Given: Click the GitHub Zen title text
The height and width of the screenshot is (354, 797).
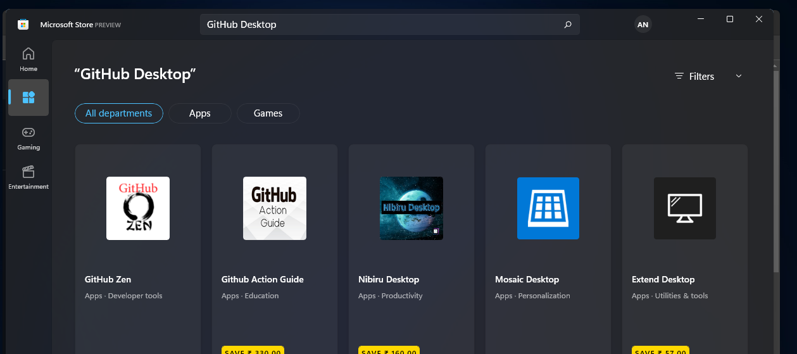Looking at the screenshot, I should click(108, 279).
